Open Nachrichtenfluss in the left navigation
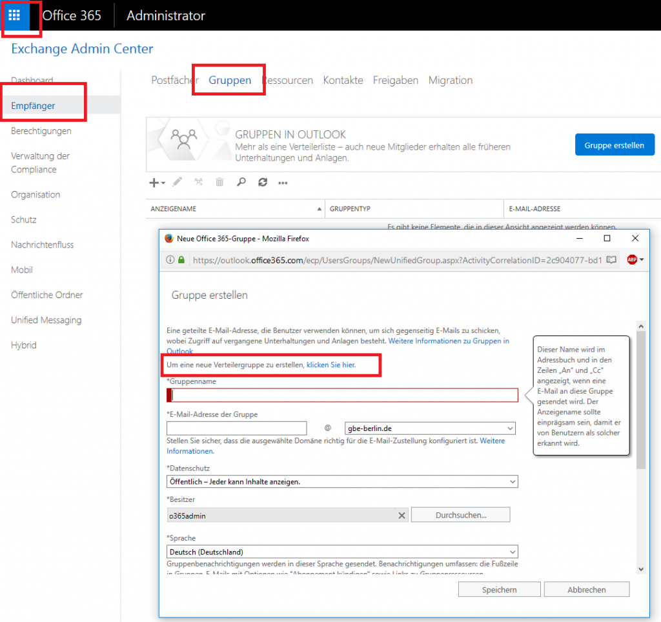Image resolution: width=661 pixels, height=622 pixels. (x=42, y=245)
